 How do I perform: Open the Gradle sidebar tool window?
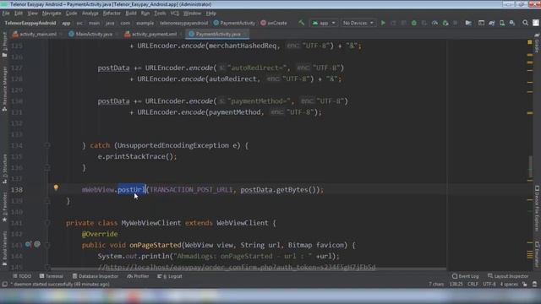point(537,44)
